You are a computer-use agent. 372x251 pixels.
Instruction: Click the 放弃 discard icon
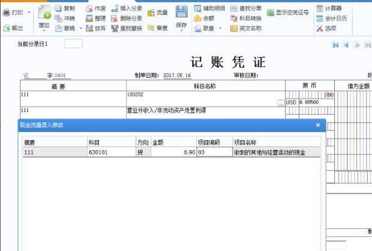[89, 28]
